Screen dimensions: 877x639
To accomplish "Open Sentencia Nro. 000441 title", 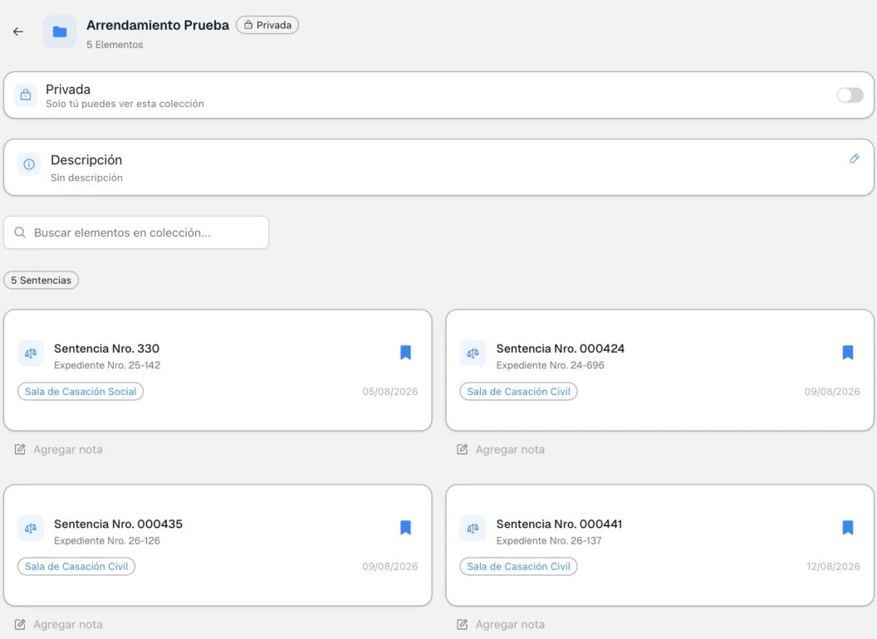I will click(559, 524).
